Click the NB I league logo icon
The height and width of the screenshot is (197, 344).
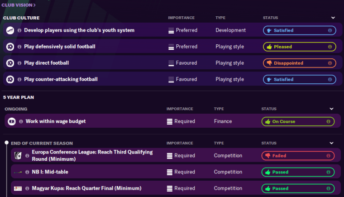18,172
